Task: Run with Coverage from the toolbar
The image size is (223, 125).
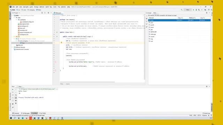Action: coord(199,10)
